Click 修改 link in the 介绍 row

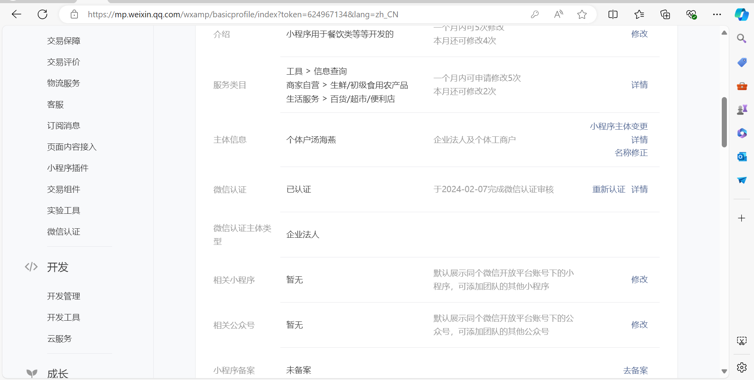click(x=640, y=34)
